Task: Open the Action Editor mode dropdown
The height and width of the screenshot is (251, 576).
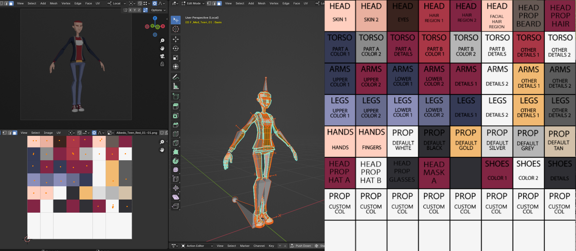Action: pyautogui.click(x=197, y=246)
